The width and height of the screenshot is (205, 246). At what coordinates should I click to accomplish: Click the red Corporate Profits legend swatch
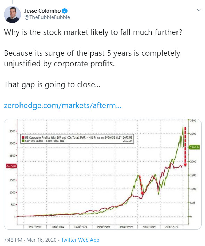point(23,137)
